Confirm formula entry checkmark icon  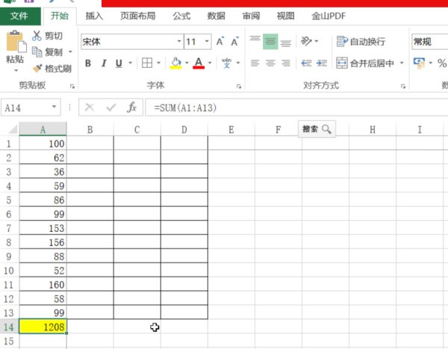pos(111,107)
